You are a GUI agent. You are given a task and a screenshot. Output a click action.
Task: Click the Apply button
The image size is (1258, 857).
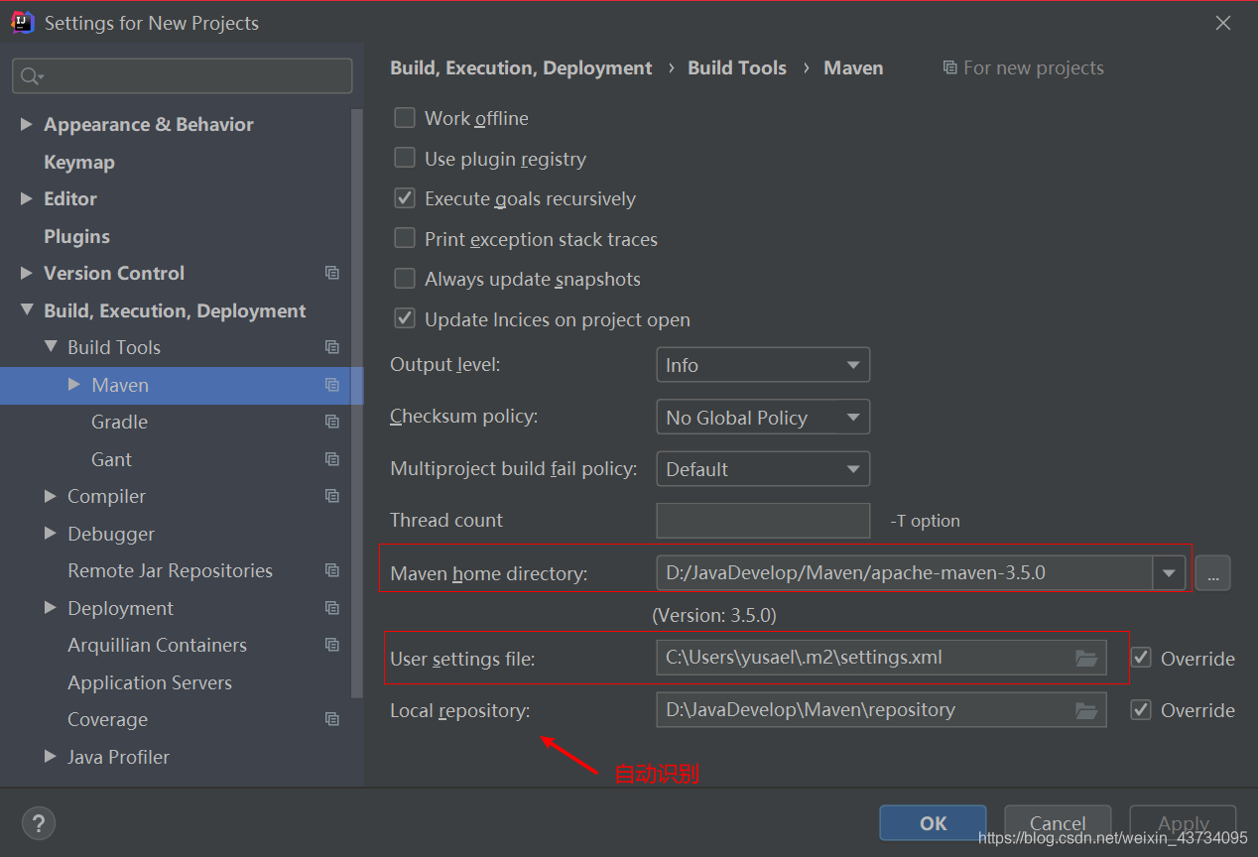tap(1183, 823)
